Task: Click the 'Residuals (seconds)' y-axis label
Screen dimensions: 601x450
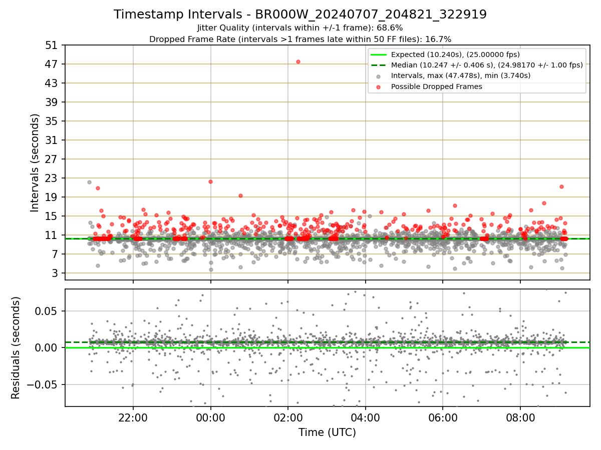Action: click(x=16, y=347)
